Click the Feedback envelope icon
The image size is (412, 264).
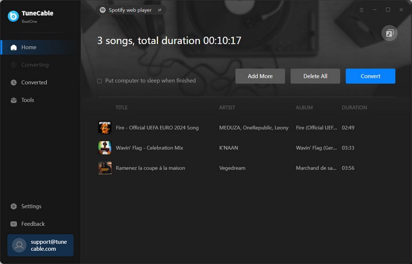14,224
